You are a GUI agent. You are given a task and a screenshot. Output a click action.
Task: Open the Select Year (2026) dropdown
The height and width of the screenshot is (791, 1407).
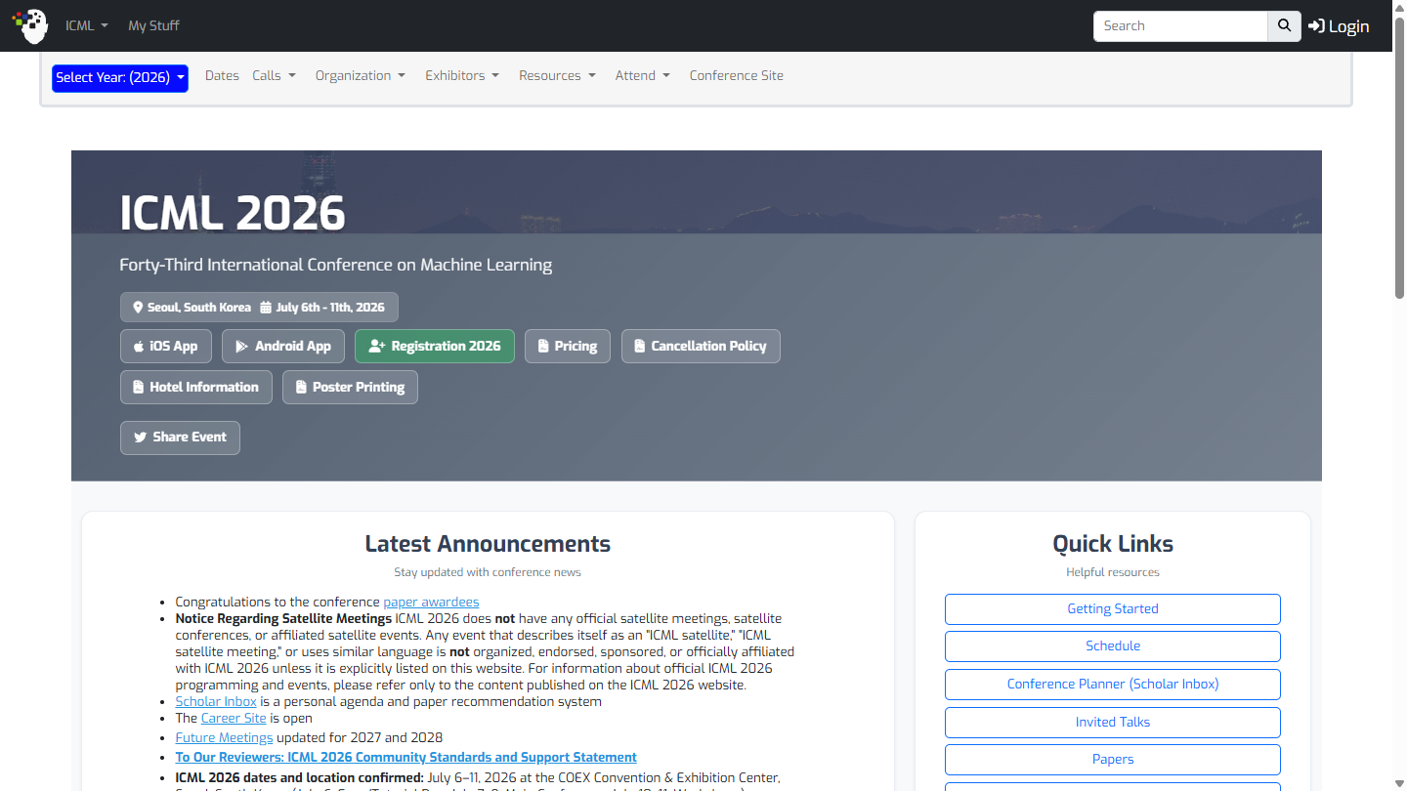click(x=120, y=77)
